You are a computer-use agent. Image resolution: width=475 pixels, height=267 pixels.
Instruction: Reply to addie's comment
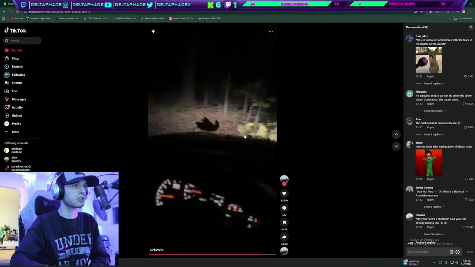click(x=430, y=179)
